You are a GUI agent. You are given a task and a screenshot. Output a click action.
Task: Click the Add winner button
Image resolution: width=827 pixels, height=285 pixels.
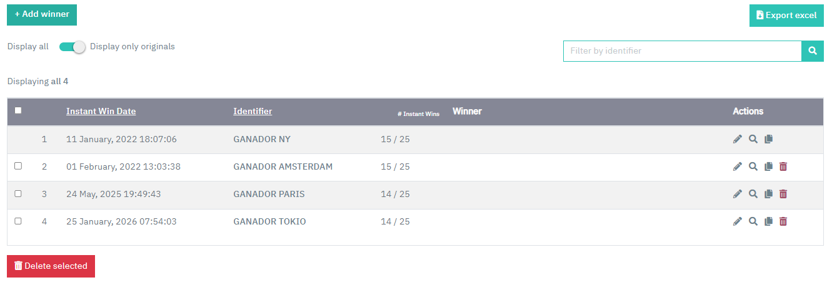pyautogui.click(x=42, y=14)
